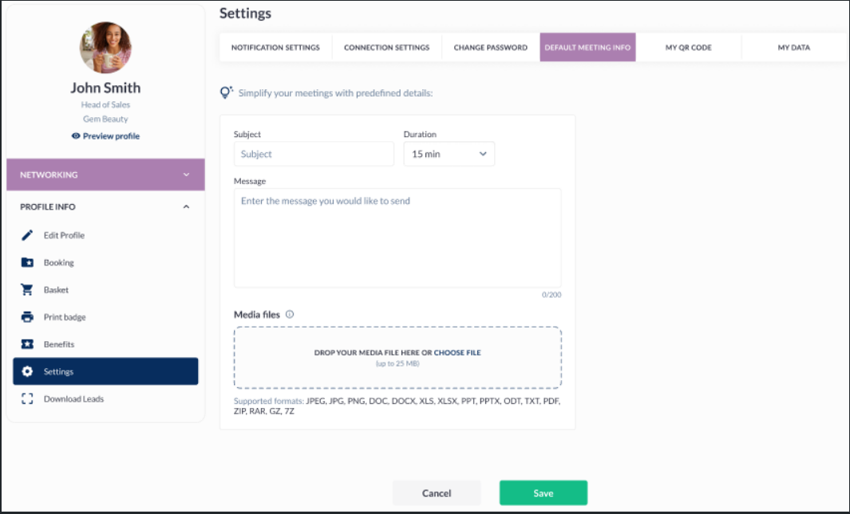The height and width of the screenshot is (514, 850).
Task: Focus the Subject input field
Action: click(314, 154)
